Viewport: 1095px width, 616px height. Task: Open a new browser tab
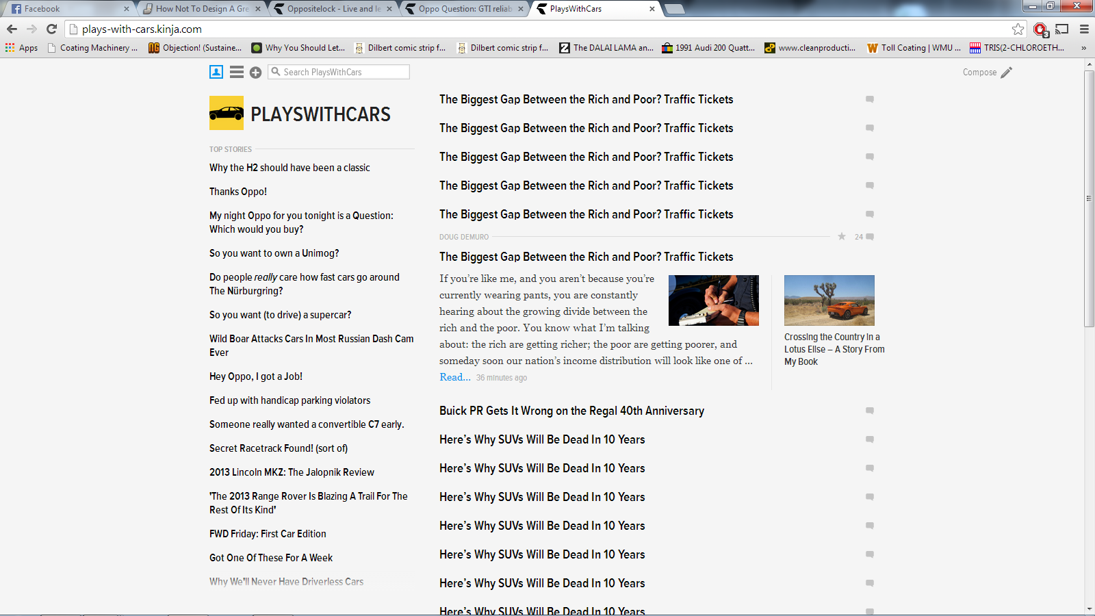click(675, 9)
